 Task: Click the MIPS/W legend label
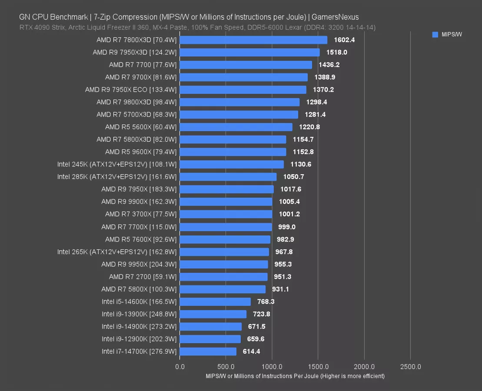point(452,35)
